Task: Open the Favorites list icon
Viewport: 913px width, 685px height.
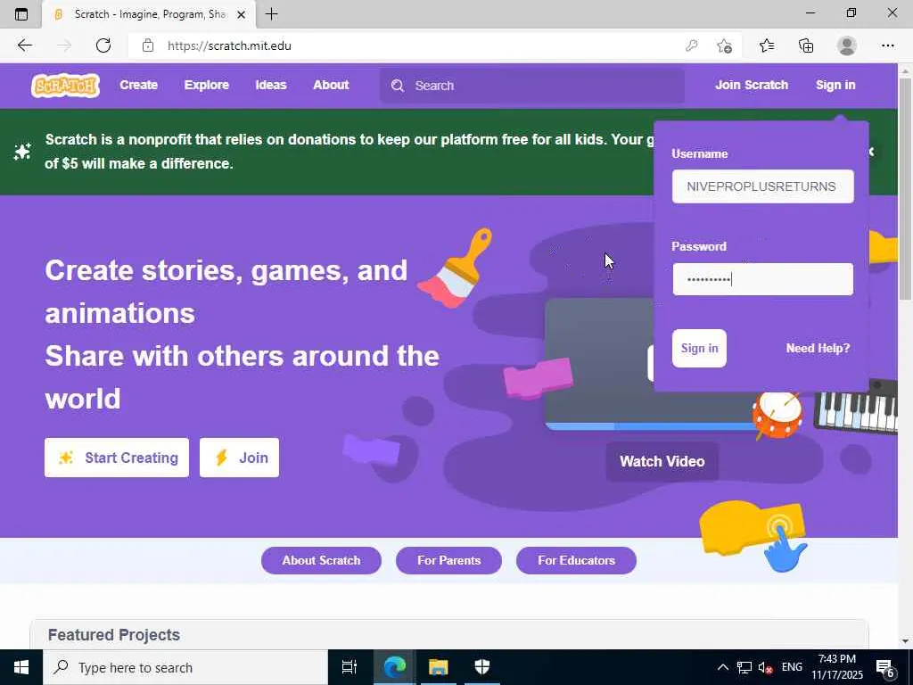Action: pyautogui.click(x=766, y=45)
